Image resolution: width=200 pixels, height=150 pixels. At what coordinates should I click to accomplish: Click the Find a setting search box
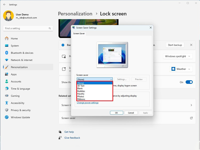tap(28, 28)
